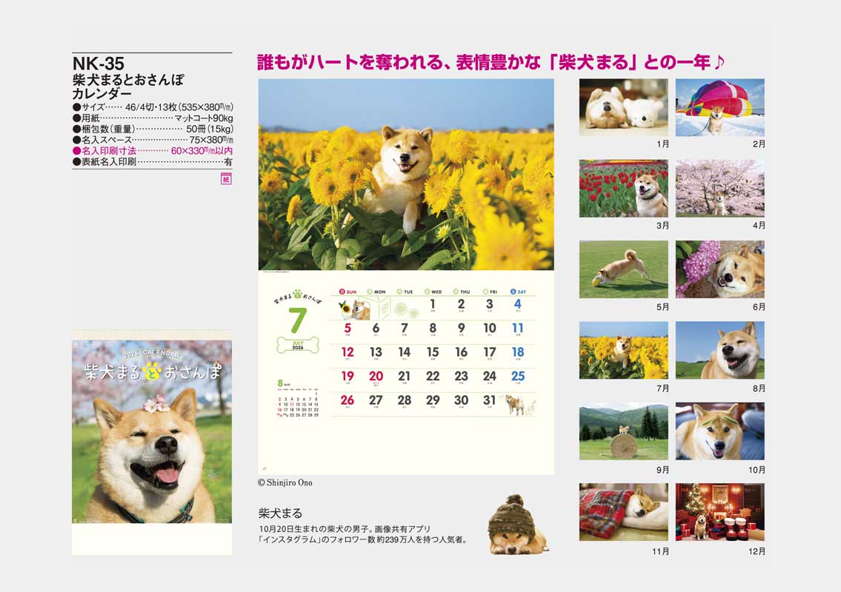Click the 2026 CALENDAR text on the cover

coord(152,354)
